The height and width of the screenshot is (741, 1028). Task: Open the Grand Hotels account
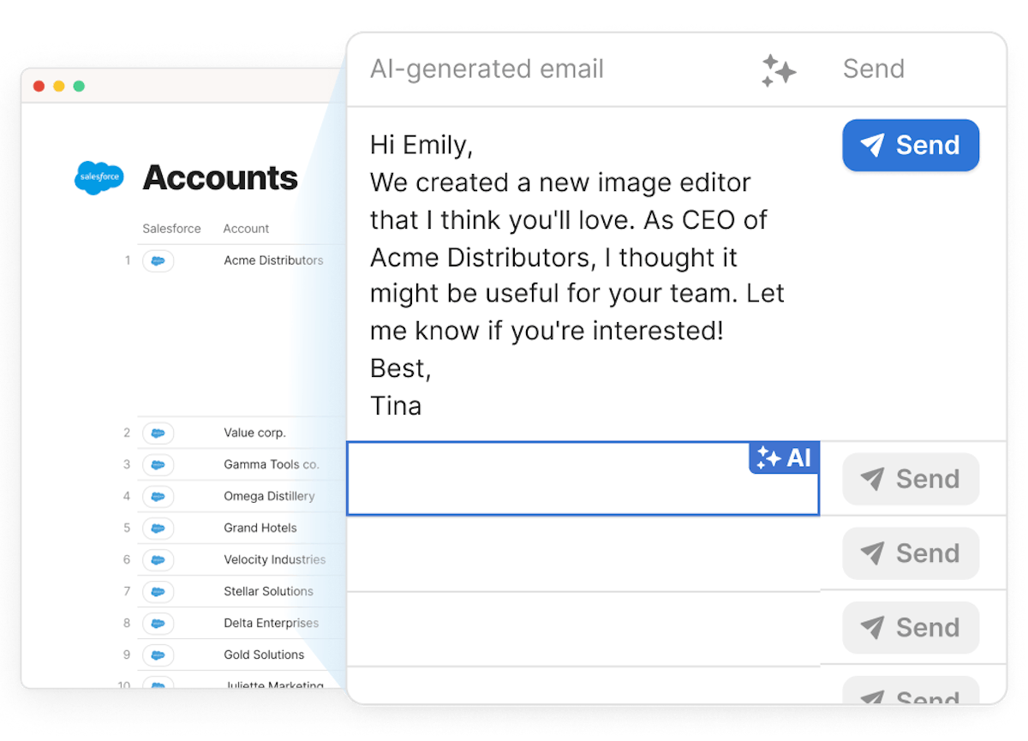tap(260, 528)
